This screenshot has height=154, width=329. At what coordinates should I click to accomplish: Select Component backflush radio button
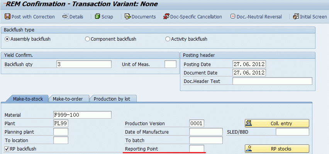87,39
